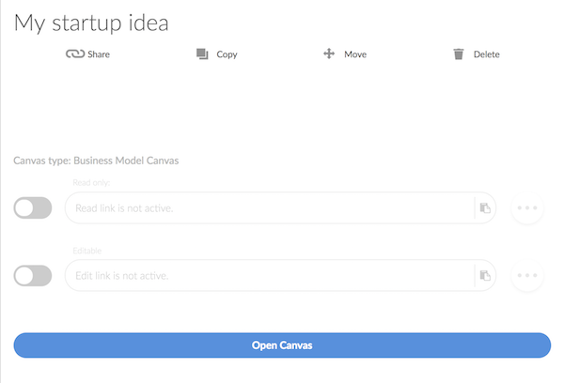Enable the Read only link toggle
This screenshot has height=383, width=564.
click(x=33, y=208)
